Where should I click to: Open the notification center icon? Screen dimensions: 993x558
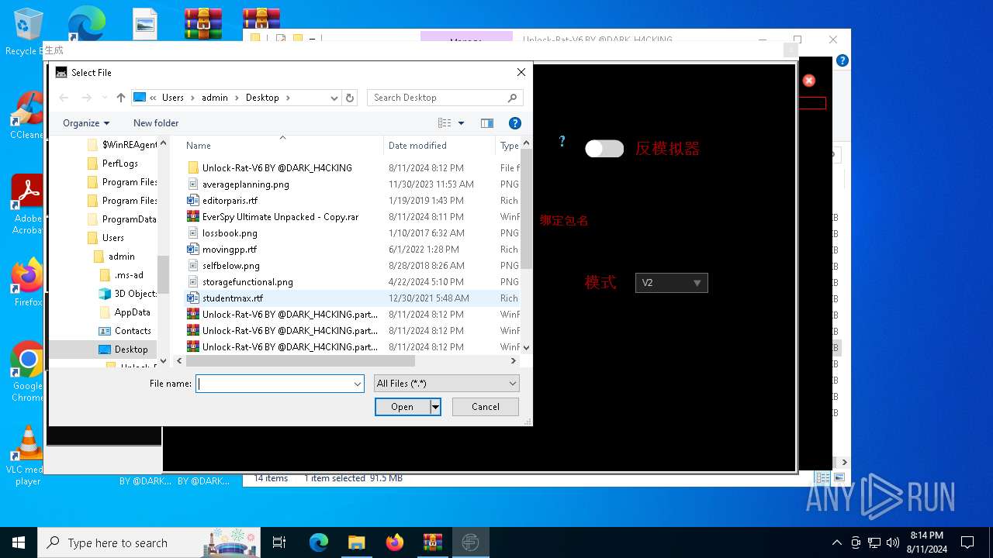coord(967,542)
